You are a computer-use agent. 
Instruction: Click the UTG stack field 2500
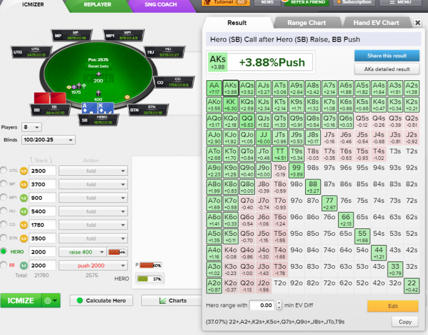click(x=42, y=171)
